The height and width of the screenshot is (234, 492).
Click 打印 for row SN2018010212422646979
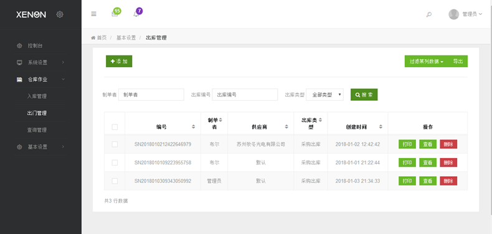tap(407, 144)
